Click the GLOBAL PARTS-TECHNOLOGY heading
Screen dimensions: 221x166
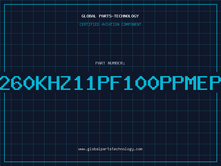[110, 16]
